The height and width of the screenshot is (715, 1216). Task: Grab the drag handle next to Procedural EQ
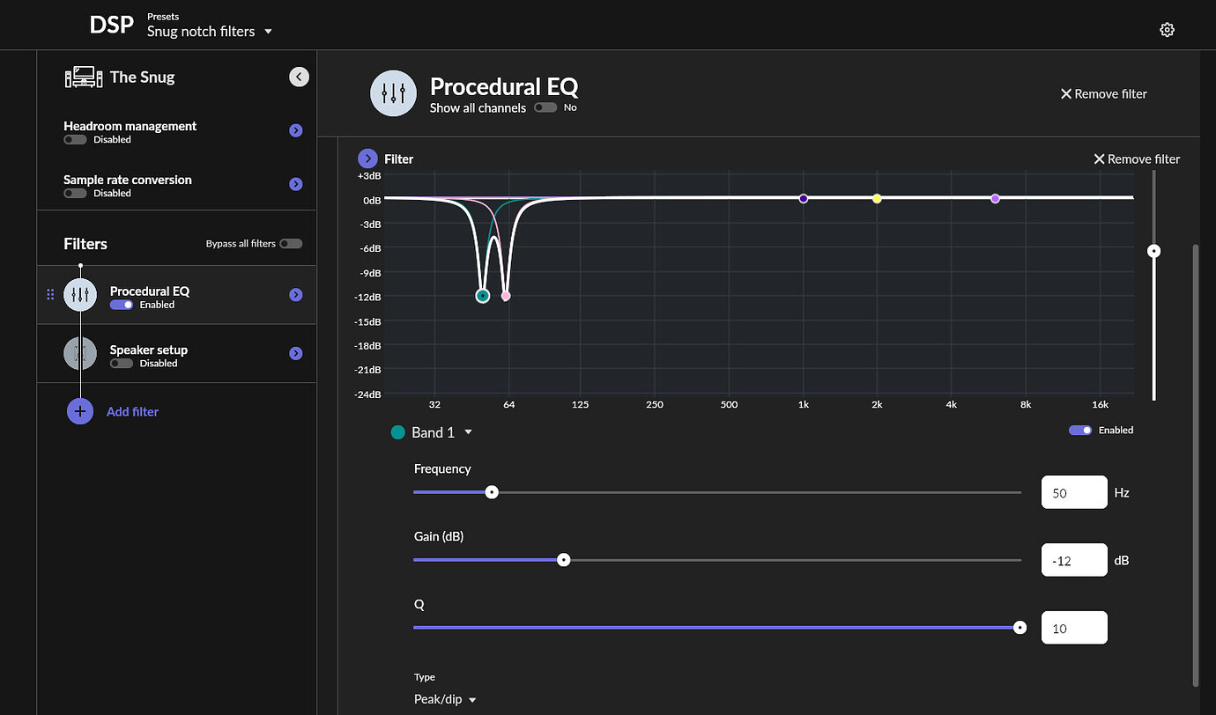coord(50,294)
